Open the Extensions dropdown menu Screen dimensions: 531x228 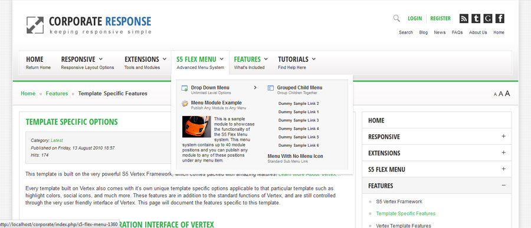click(145, 62)
